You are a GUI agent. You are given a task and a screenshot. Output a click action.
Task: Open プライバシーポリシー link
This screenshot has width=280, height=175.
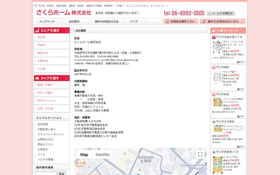[x=51, y=134]
